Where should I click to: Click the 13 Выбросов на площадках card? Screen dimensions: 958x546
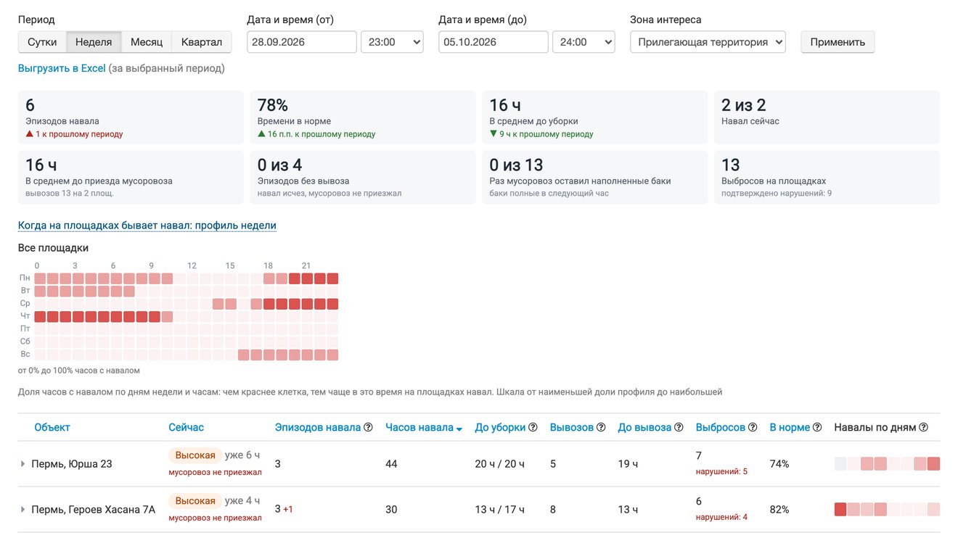(x=827, y=177)
